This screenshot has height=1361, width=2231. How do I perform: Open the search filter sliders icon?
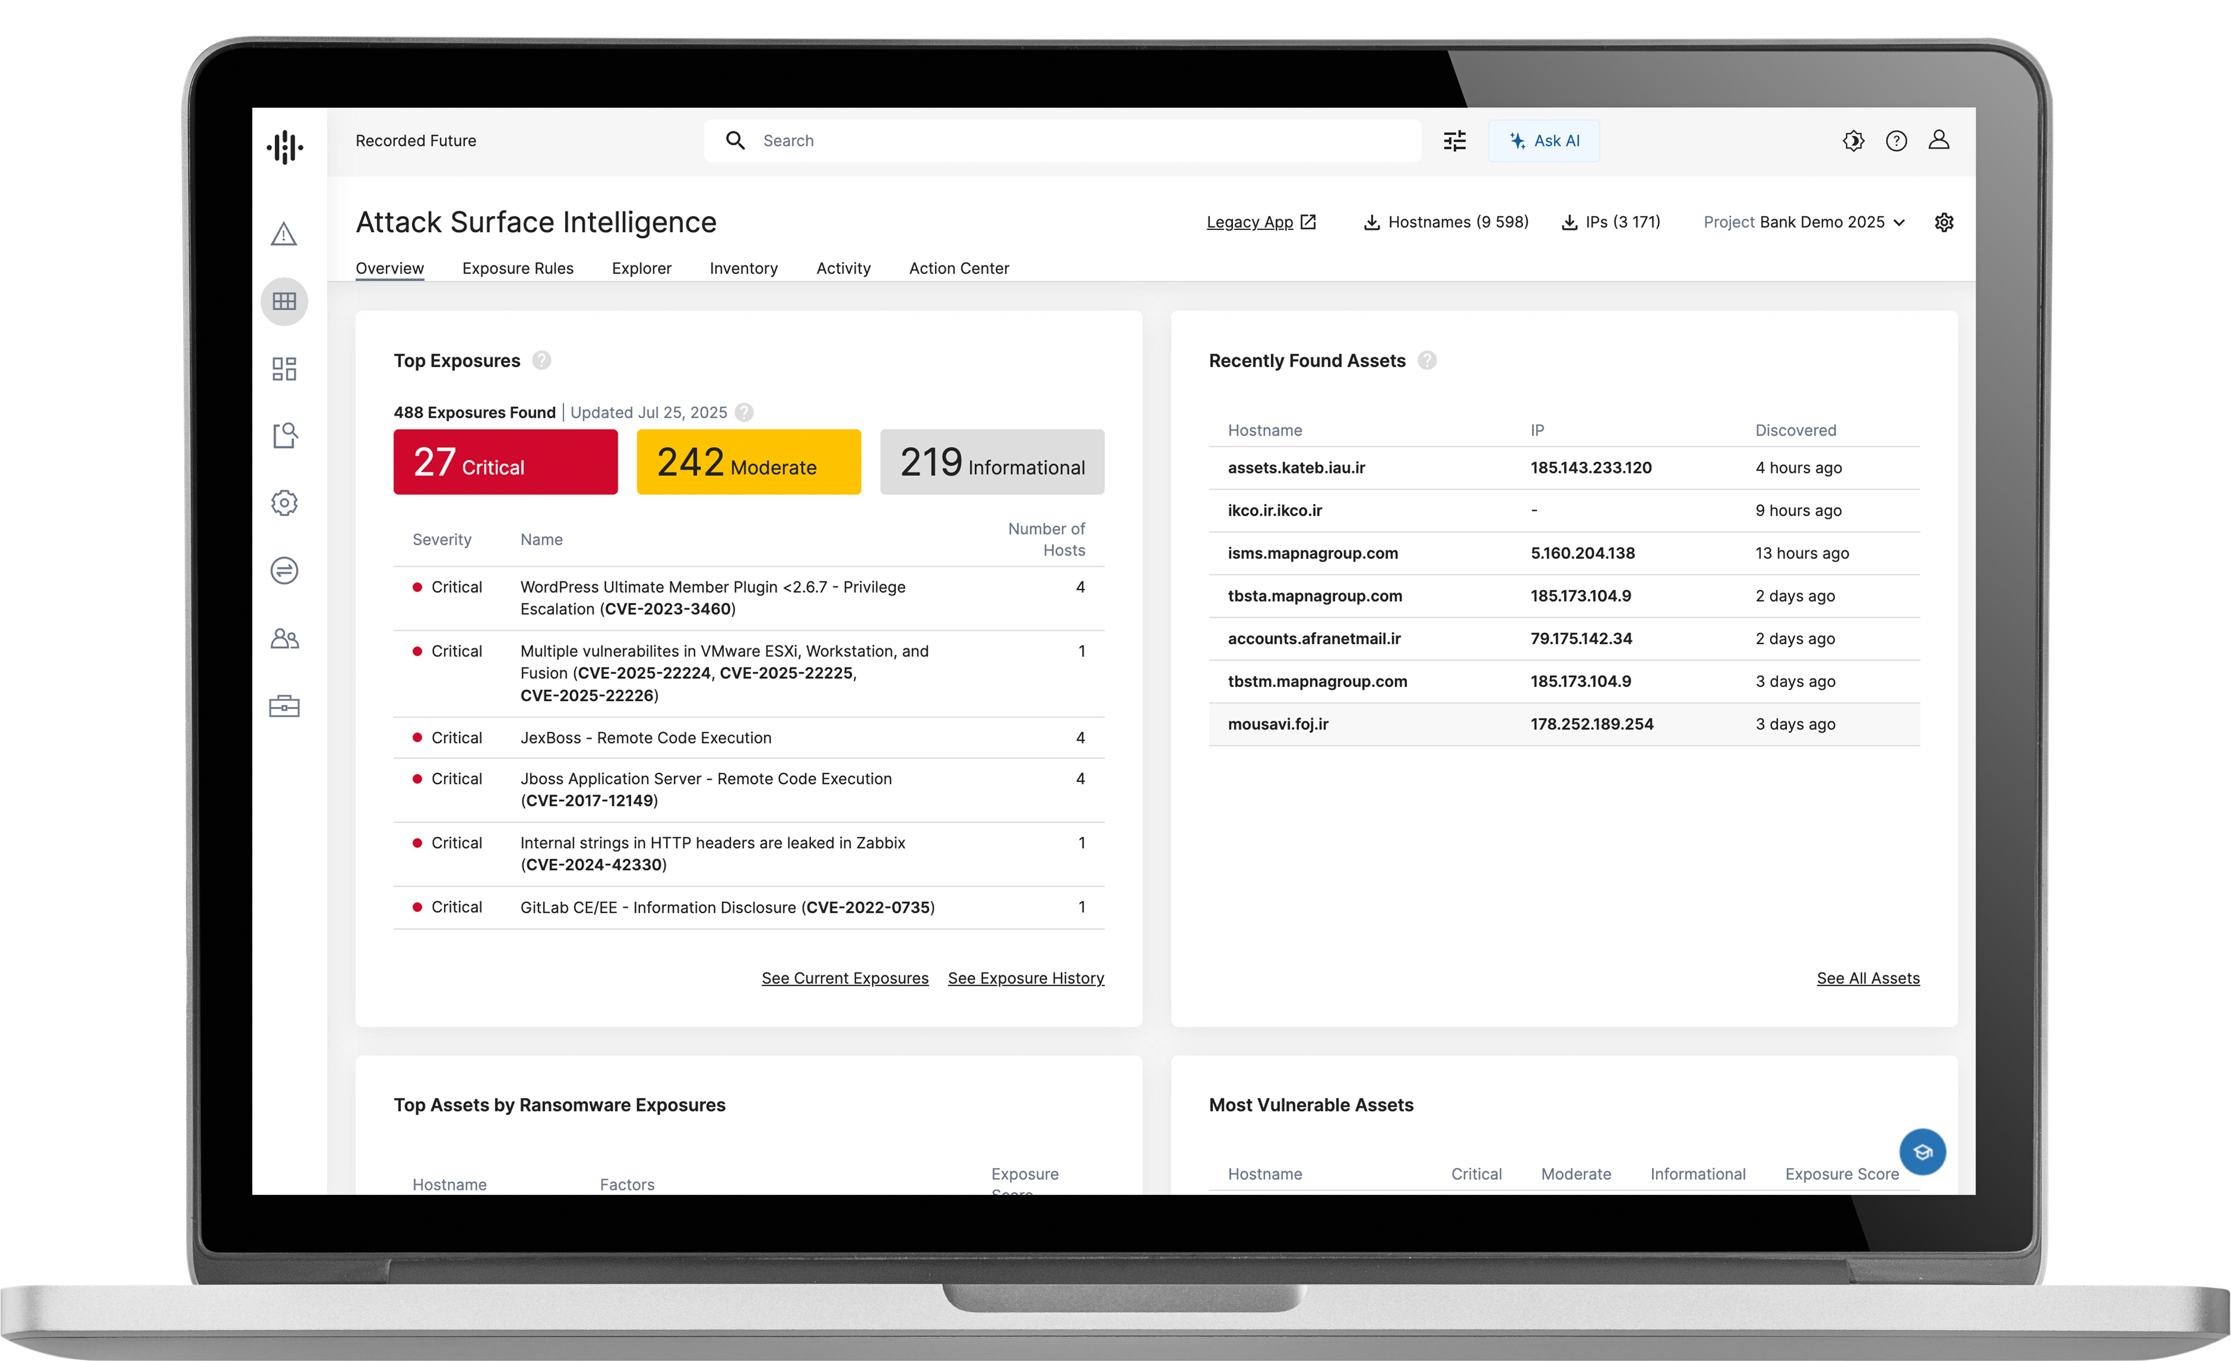point(1454,141)
